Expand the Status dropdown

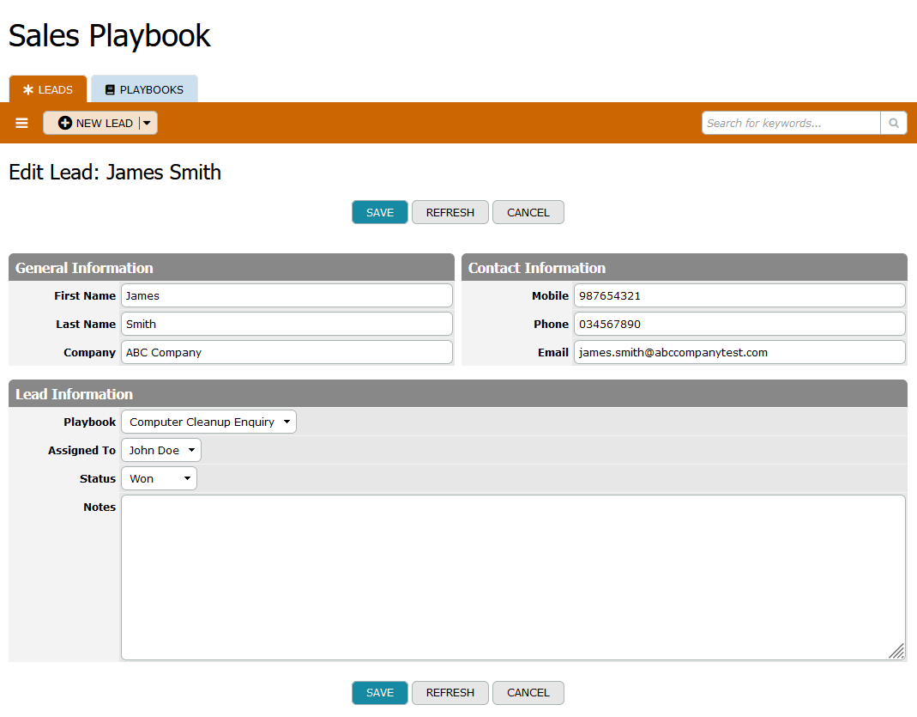point(159,478)
